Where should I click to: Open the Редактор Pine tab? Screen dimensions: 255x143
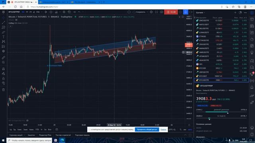(45, 135)
